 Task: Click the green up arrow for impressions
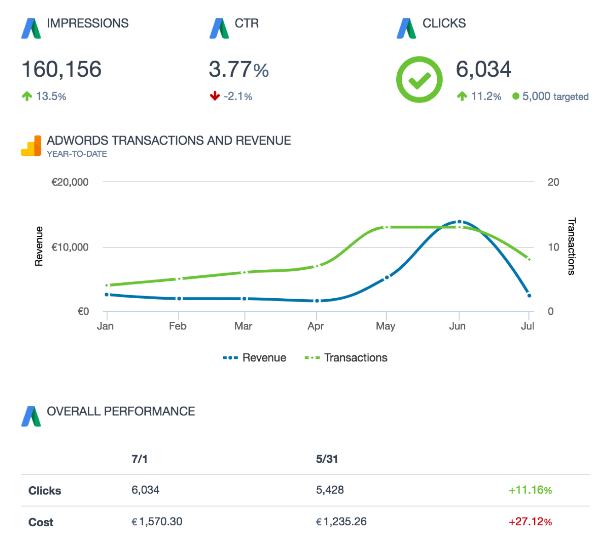(27, 96)
